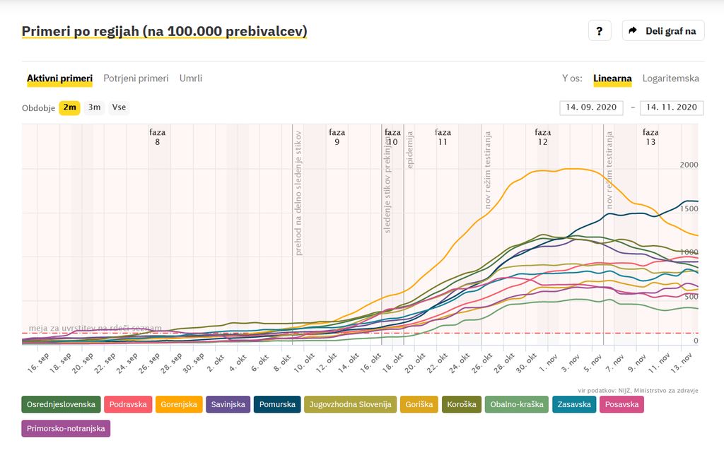Toggle Pomurska legend chip
Image resolution: width=724 pixels, height=465 pixels.
277,404
